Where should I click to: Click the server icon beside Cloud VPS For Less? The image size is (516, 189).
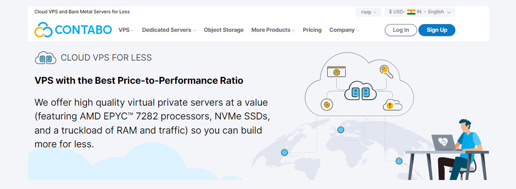tap(45, 58)
